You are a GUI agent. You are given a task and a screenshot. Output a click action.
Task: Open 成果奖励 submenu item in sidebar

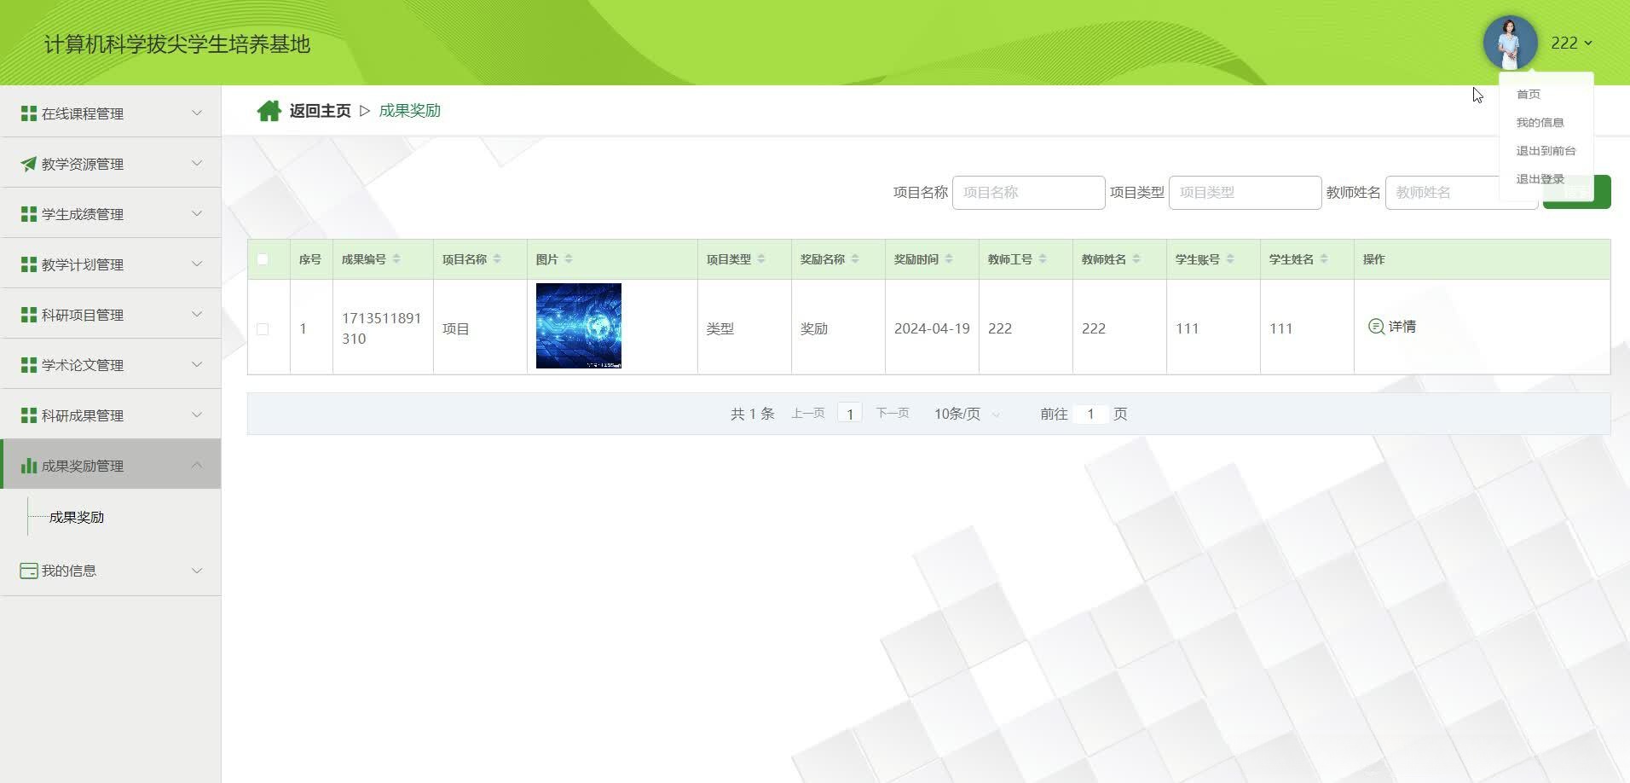click(77, 517)
